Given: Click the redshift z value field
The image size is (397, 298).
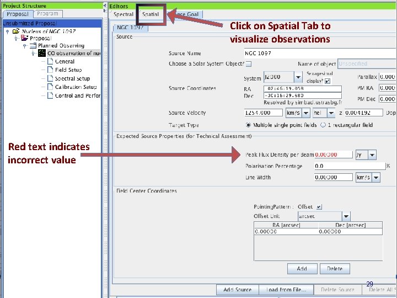Looking at the screenshot, I should (x=363, y=113).
